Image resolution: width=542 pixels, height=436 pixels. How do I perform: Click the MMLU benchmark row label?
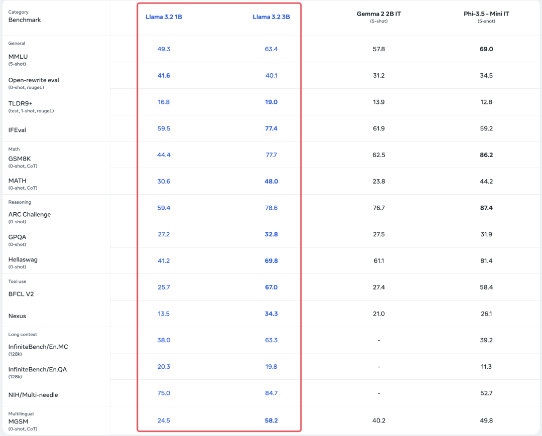(x=18, y=57)
